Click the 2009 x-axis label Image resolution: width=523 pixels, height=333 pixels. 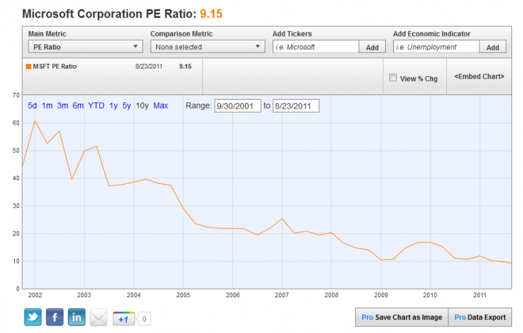point(381,295)
